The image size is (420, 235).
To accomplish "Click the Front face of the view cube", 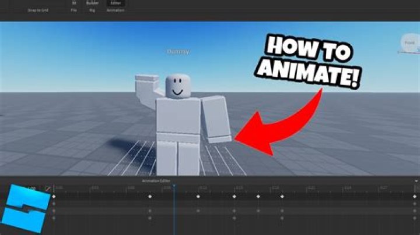I will pyautogui.click(x=408, y=42).
